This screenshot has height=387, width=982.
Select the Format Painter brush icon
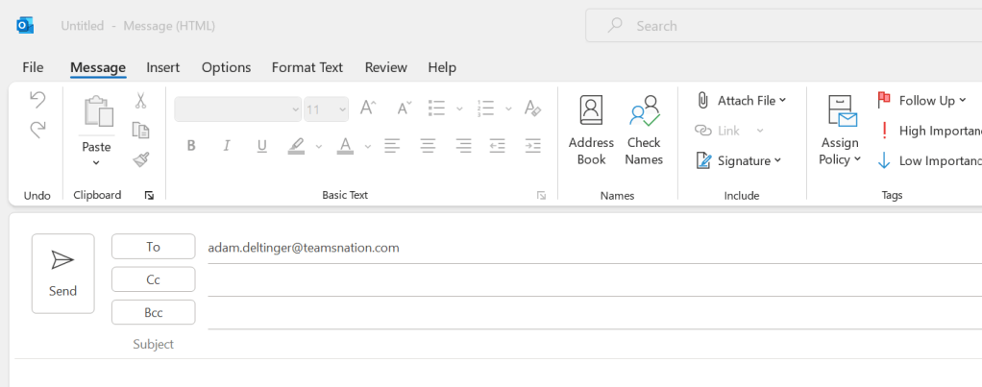pos(140,159)
